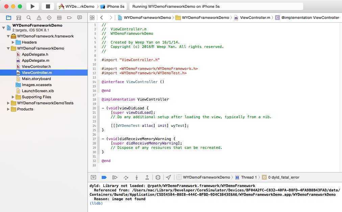
Task: Step out in debugger
Action: click(147, 177)
